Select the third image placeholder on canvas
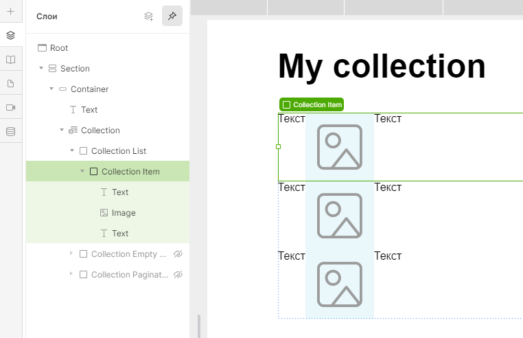This screenshot has width=523, height=338. point(340,284)
